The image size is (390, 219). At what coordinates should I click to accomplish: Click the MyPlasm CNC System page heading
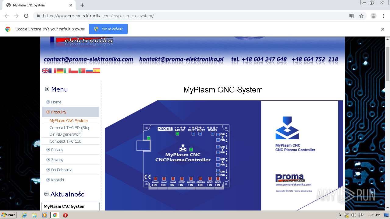(x=223, y=90)
